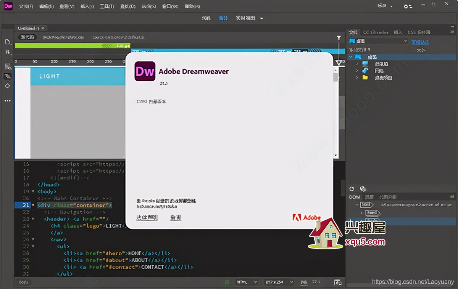Open the 工具(T) menu
Viewport: 458px width, 289px height.
point(107,6)
